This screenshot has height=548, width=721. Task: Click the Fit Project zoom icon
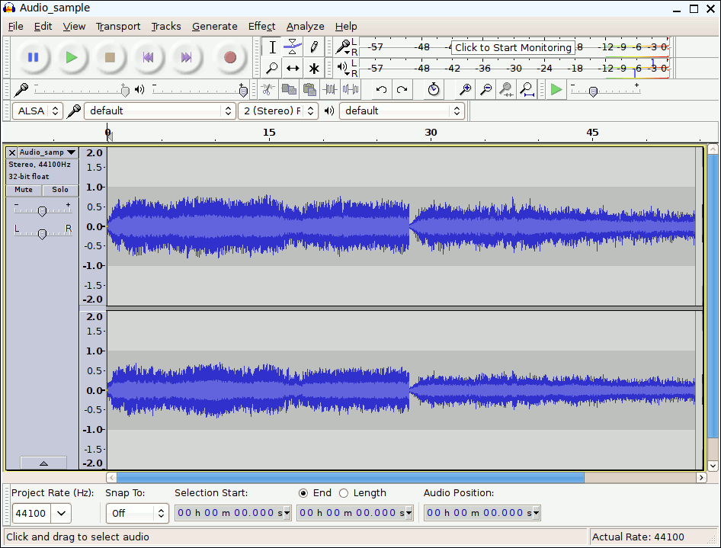pos(527,89)
